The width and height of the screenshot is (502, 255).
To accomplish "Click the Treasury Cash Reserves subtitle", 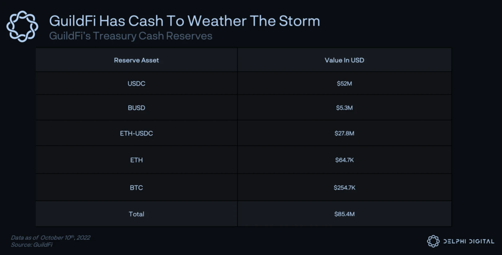I will [x=130, y=36].
